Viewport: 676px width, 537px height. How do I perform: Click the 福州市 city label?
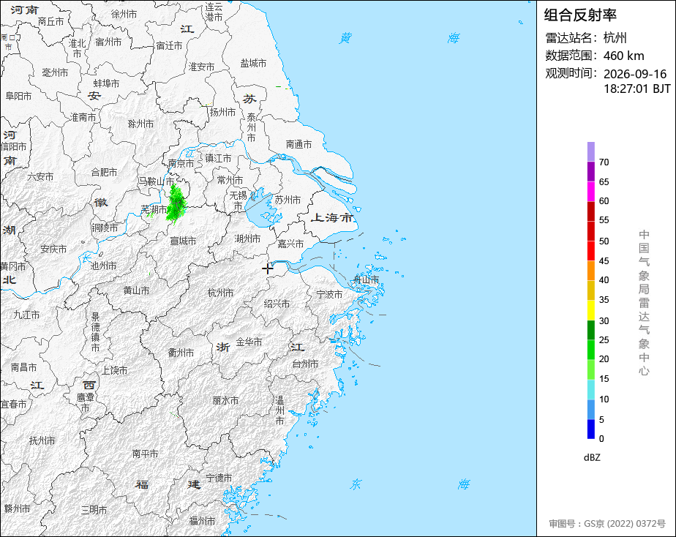pyautogui.click(x=202, y=521)
